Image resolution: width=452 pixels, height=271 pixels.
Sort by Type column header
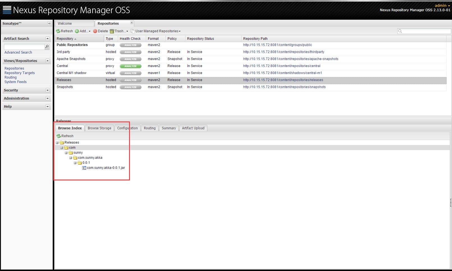(111, 39)
